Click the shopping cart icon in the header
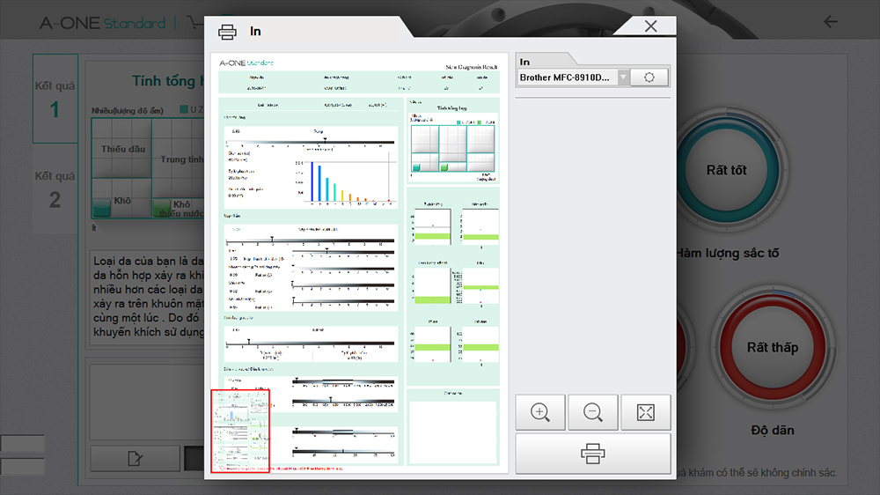 [x=194, y=23]
